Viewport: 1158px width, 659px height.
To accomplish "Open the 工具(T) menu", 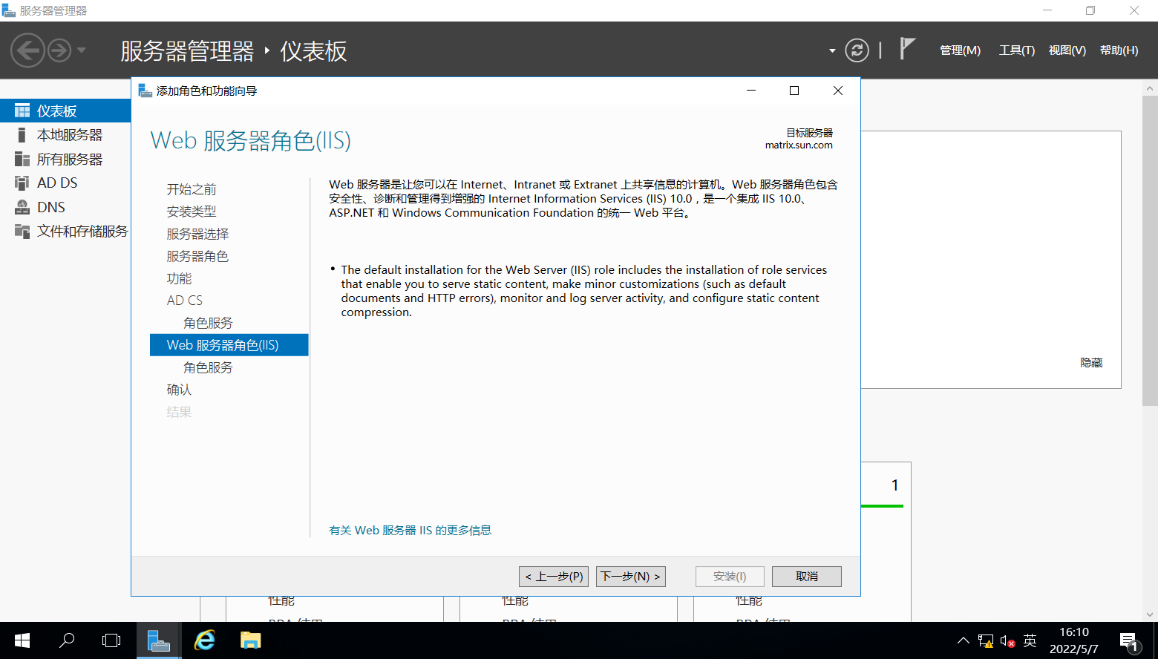I will pos(1016,50).
